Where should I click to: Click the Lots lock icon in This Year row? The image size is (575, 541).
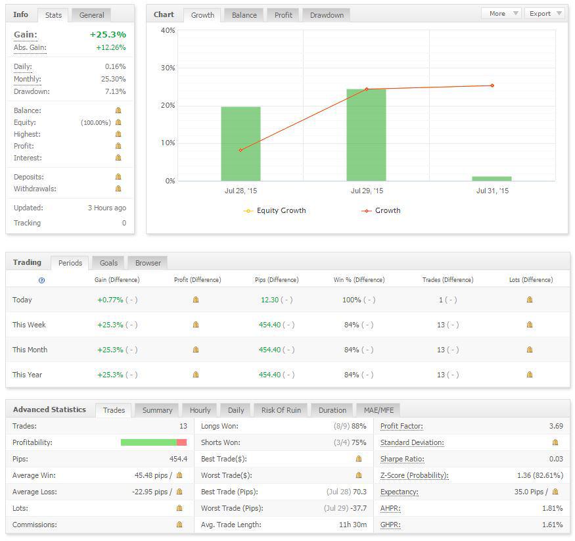[x=530, y=375]
